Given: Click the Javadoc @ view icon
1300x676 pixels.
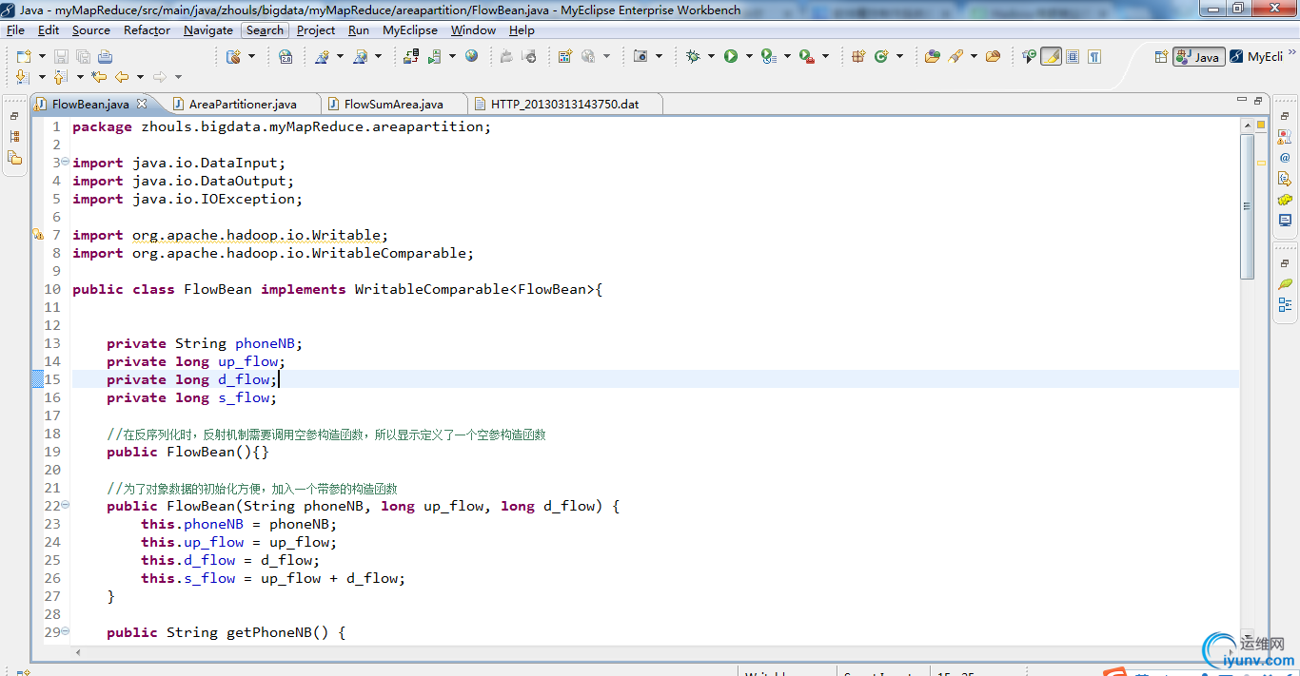Looking at the screenshot, I should (x=1285, y=158).
